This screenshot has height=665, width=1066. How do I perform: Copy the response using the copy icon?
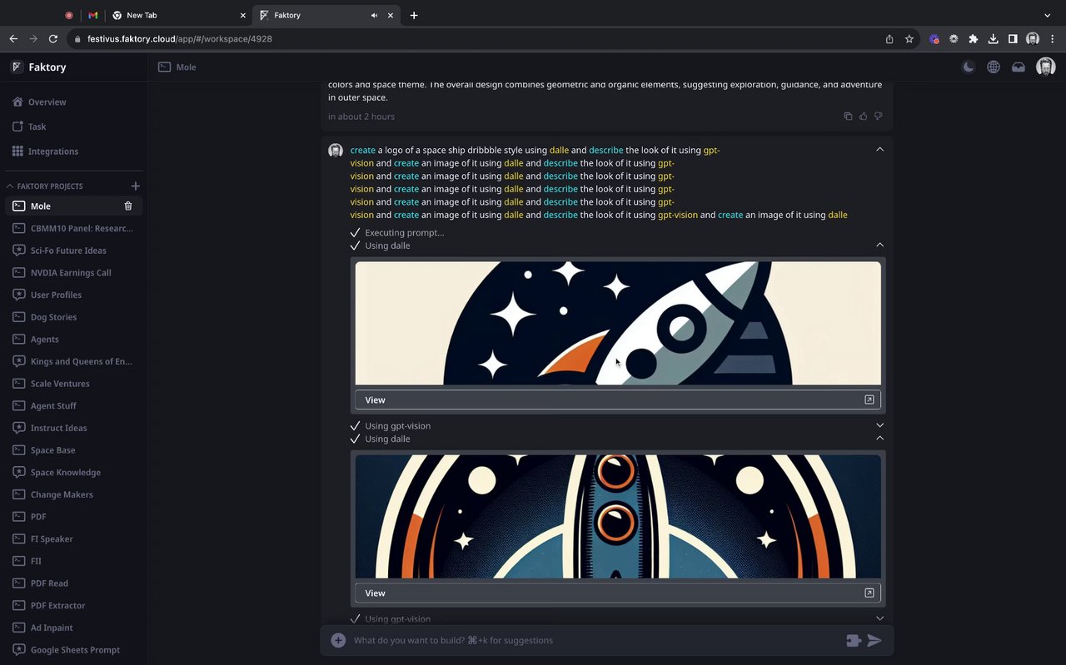click(848, 117)
